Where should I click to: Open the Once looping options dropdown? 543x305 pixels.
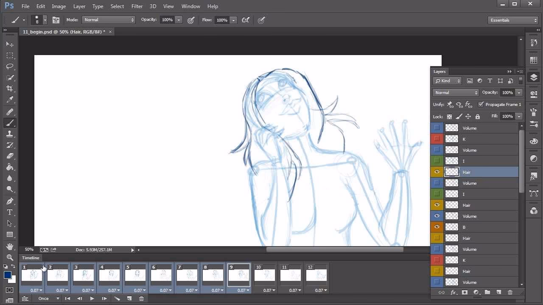(x=48, y=299)
